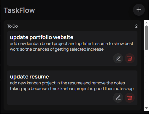Click the scrollbar track below the thumb
Viewport: 149px width, 114px height.
click(x=146, y=78)
